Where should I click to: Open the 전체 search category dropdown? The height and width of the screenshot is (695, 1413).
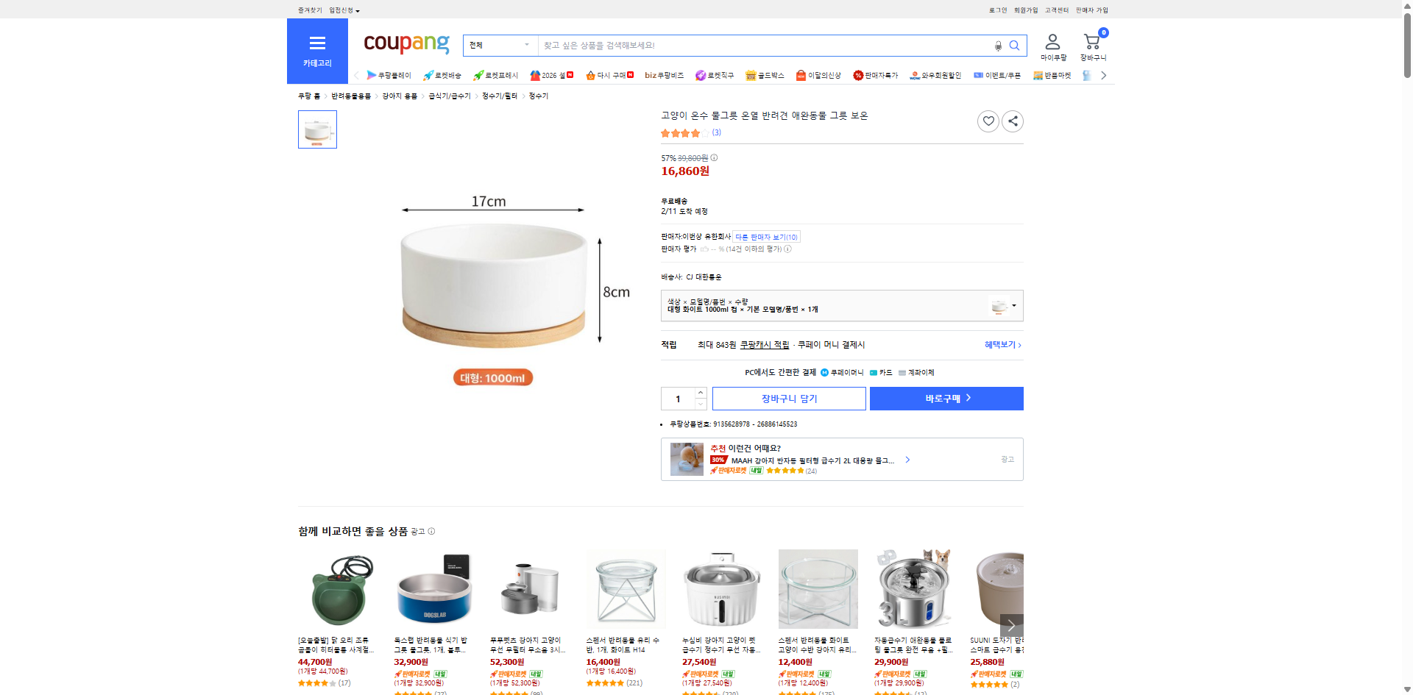[x=500, y=46]
